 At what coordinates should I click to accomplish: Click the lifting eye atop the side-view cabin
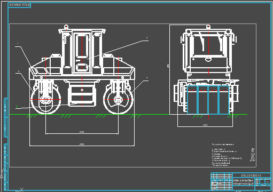point(66,27)
